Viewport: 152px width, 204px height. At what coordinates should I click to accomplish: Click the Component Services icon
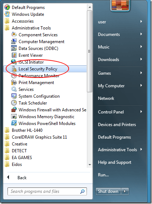coord(14,34)
